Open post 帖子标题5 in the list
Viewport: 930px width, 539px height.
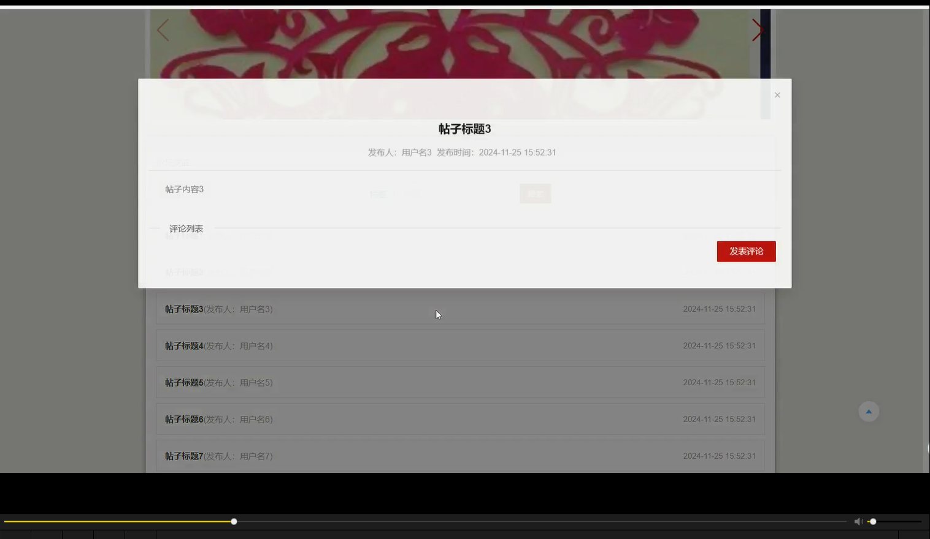click(460, 382)
